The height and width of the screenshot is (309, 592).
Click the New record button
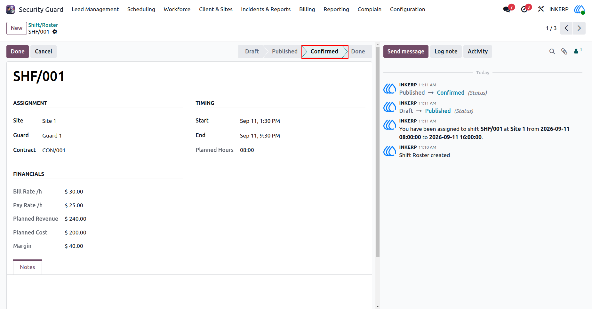coord(17,28)
